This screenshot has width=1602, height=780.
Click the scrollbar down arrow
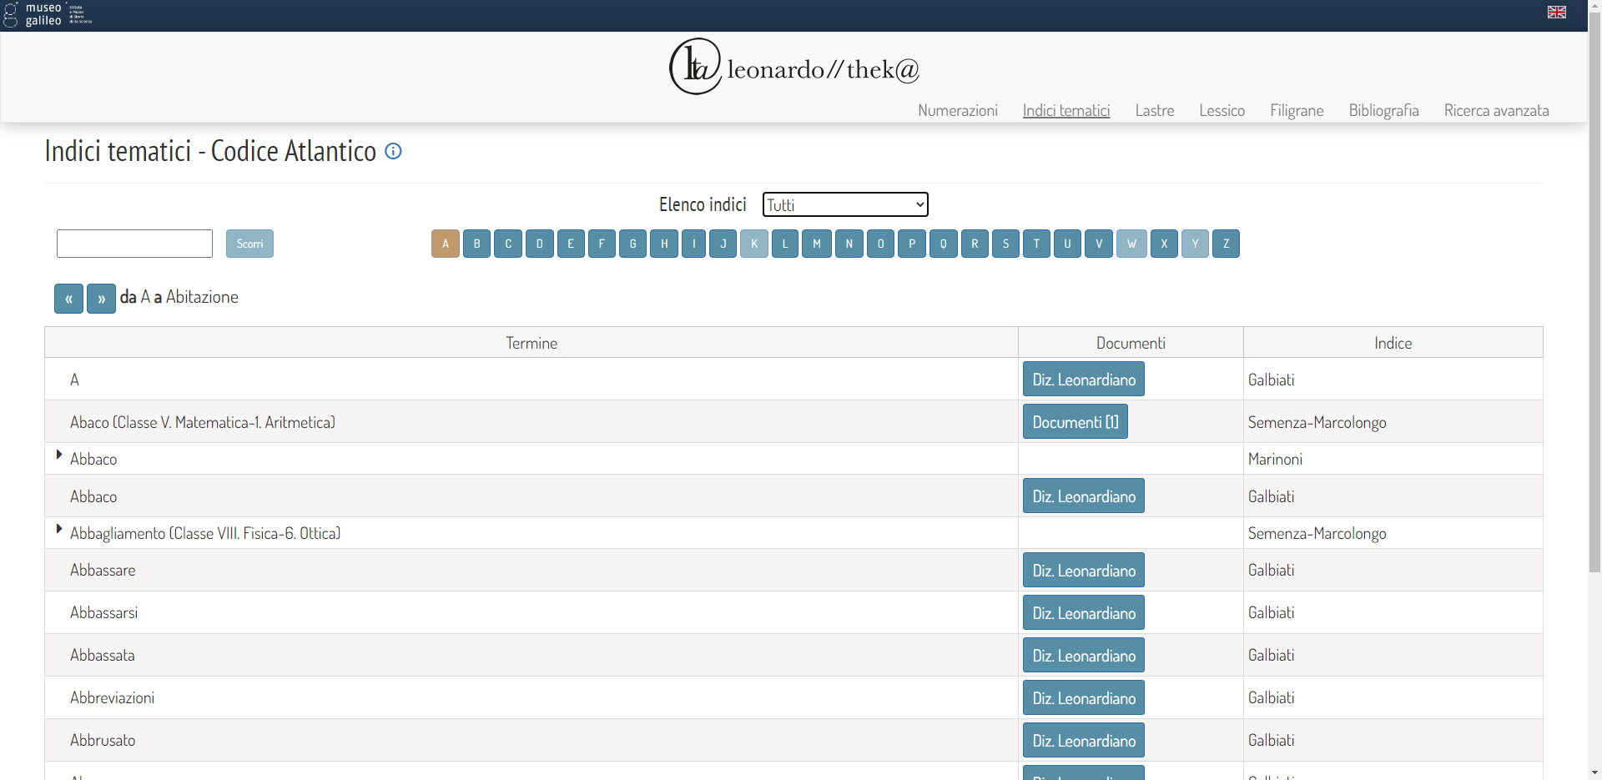pos(1594,773)
